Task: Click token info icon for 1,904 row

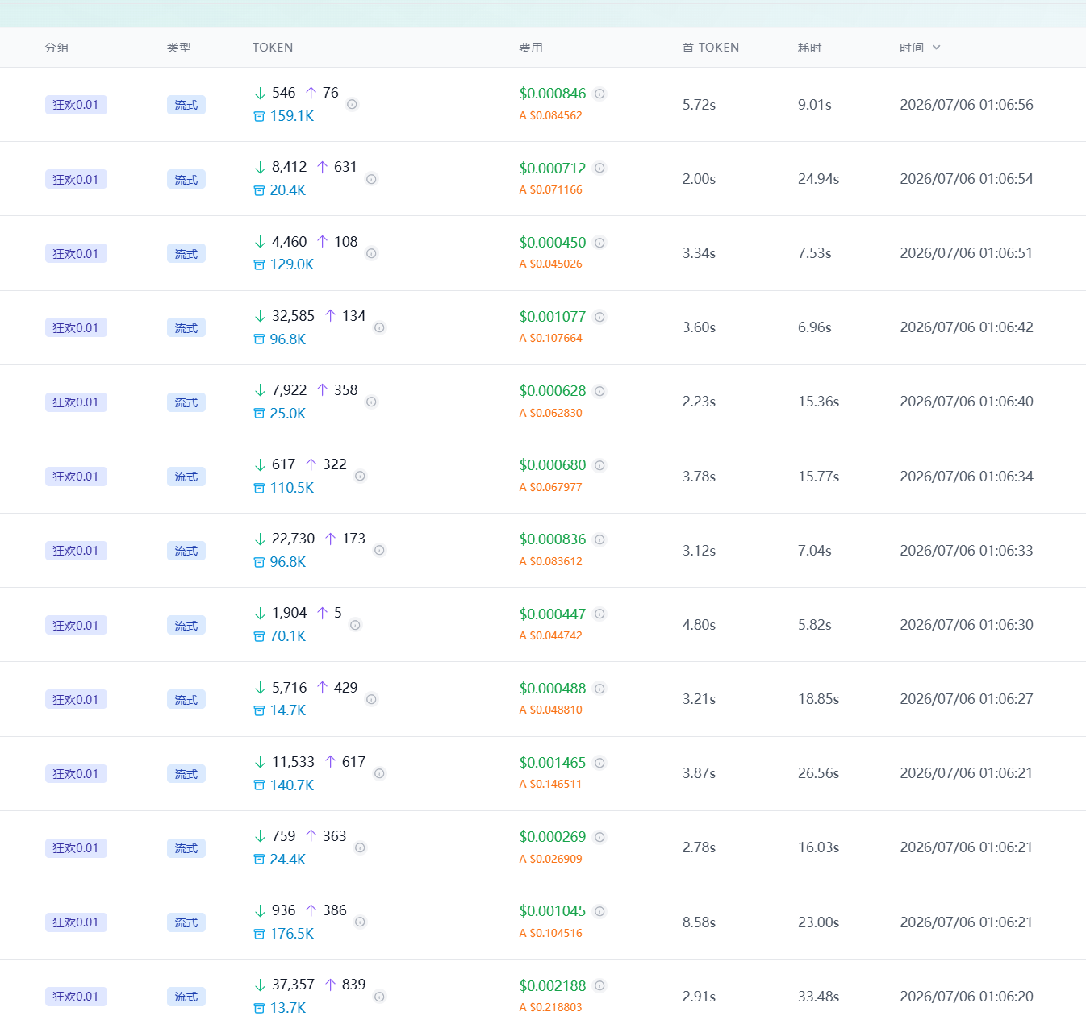Action: (355, 625)
